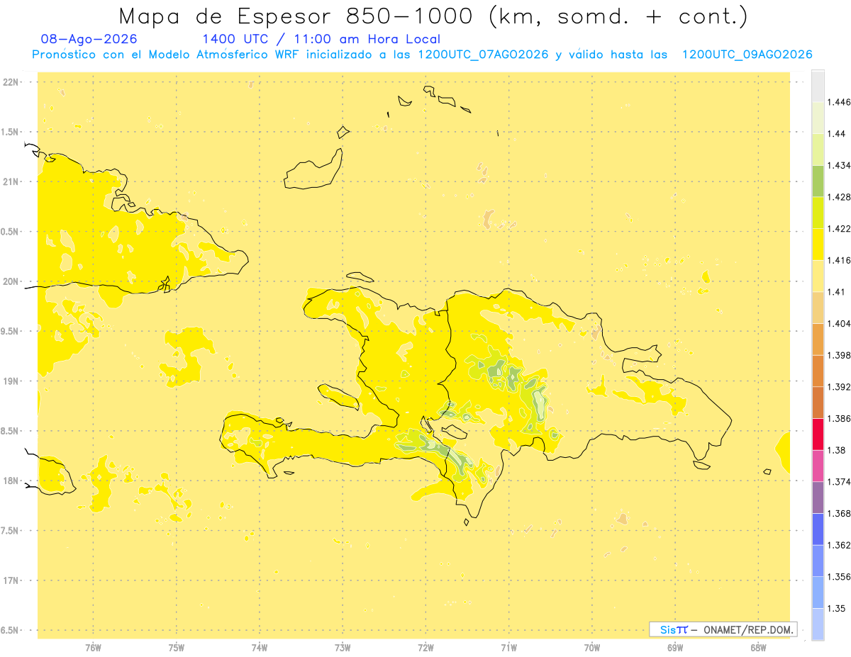Click the red 1.38–1.386 colorbar swatch
This screenshot has height=657, width=851.
818,434
